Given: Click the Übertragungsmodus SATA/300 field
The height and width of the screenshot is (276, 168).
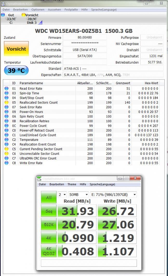Looking at the screenshot, I should 85,56.
